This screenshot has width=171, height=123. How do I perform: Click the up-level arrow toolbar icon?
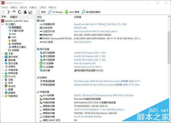tap(14, 12)
